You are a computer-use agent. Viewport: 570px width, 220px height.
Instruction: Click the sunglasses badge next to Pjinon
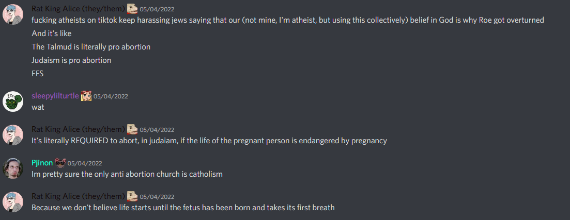pyautogui.click(x=60, y=163)
